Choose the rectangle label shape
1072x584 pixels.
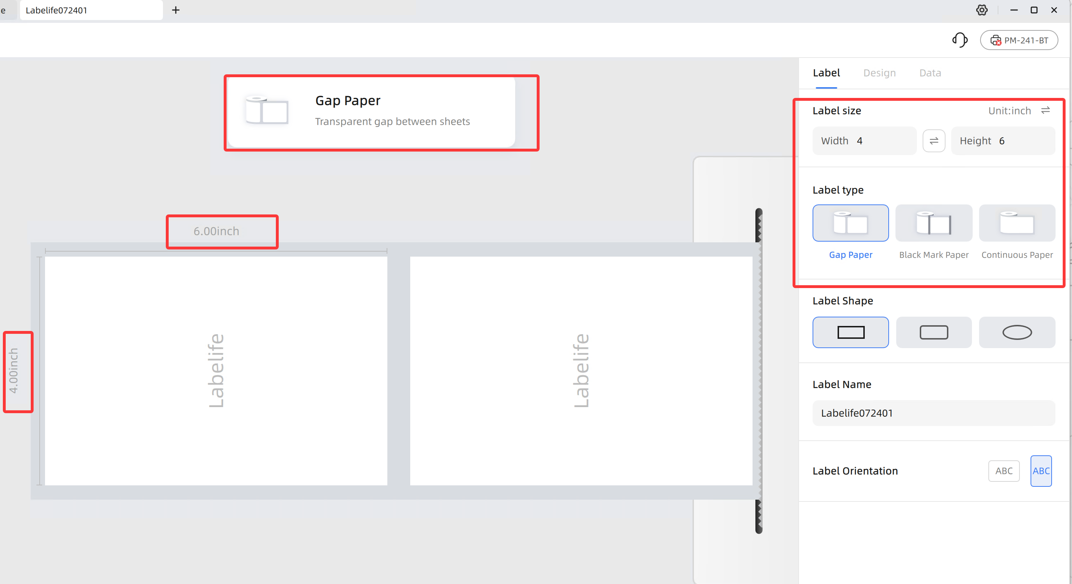coord(850,332)
